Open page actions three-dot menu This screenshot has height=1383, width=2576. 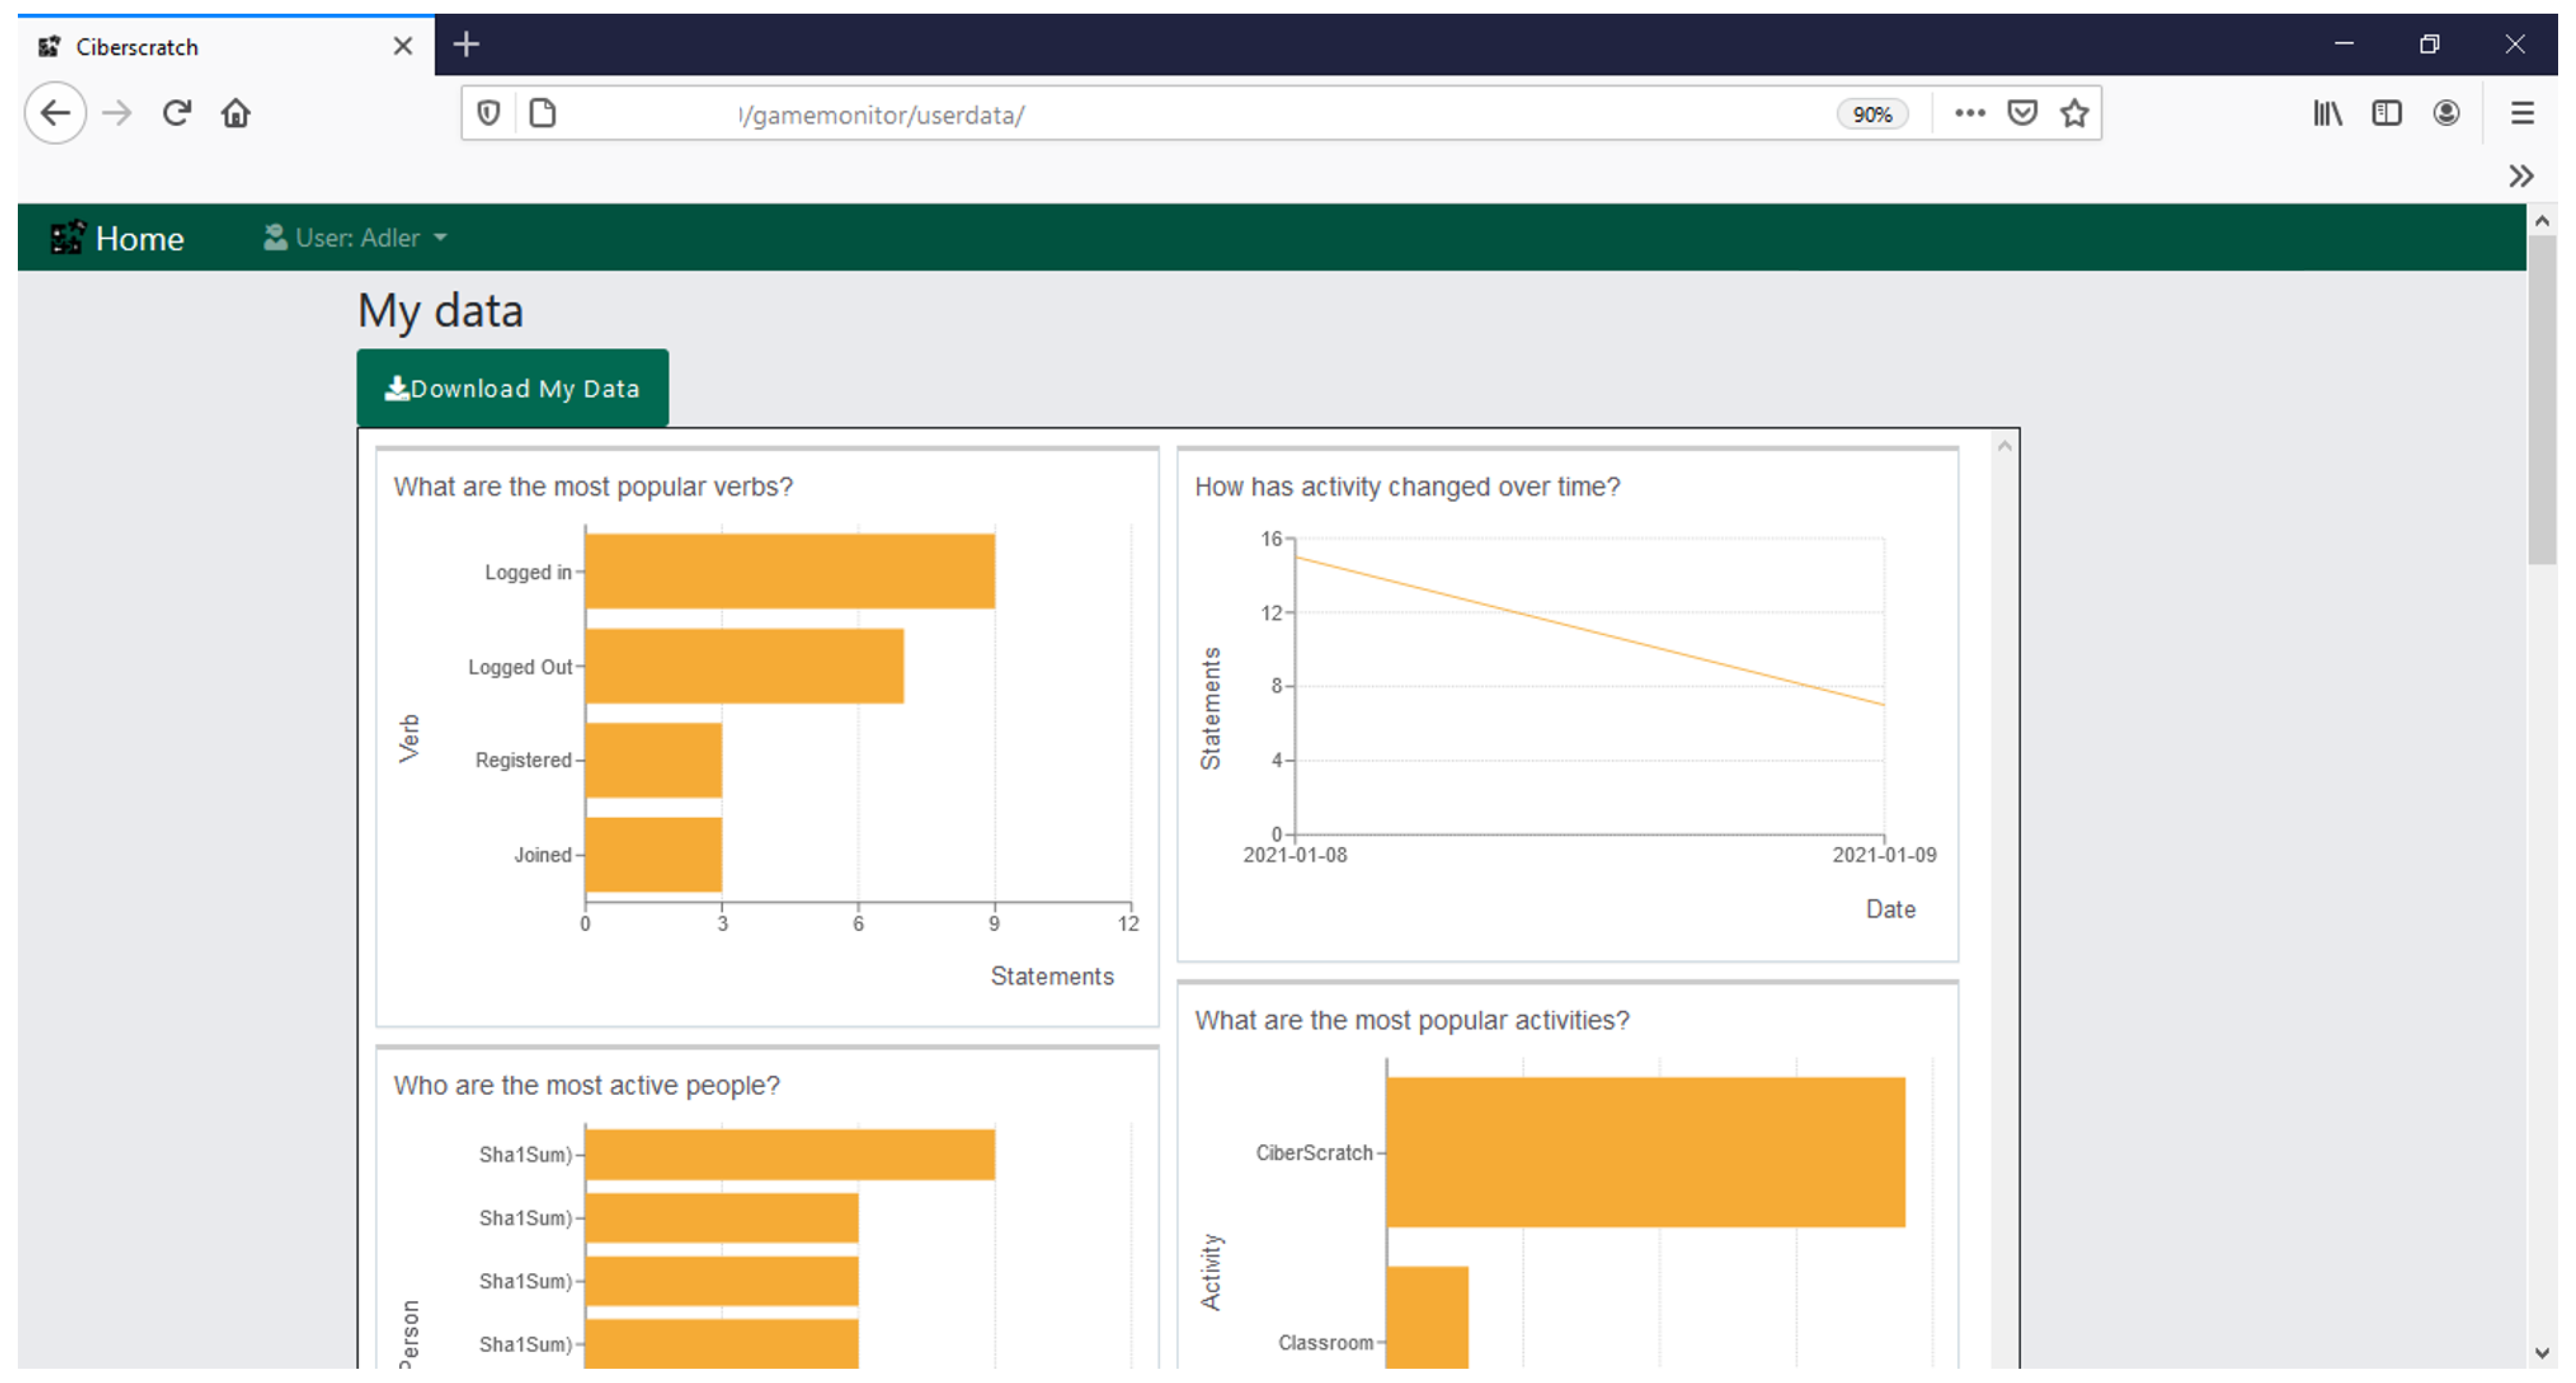1969,113
